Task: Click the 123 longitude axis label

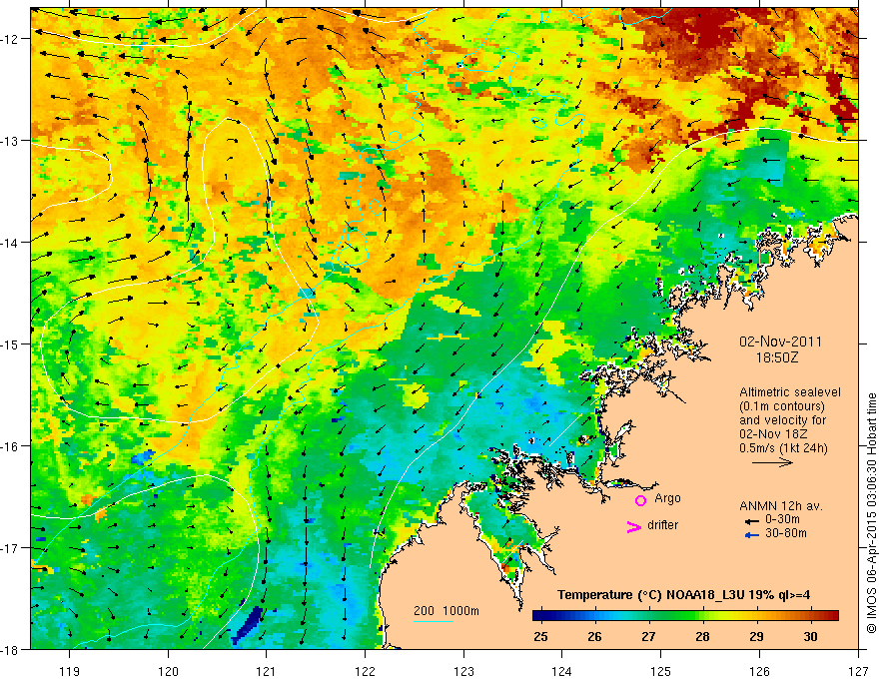Action: point(463,655)
